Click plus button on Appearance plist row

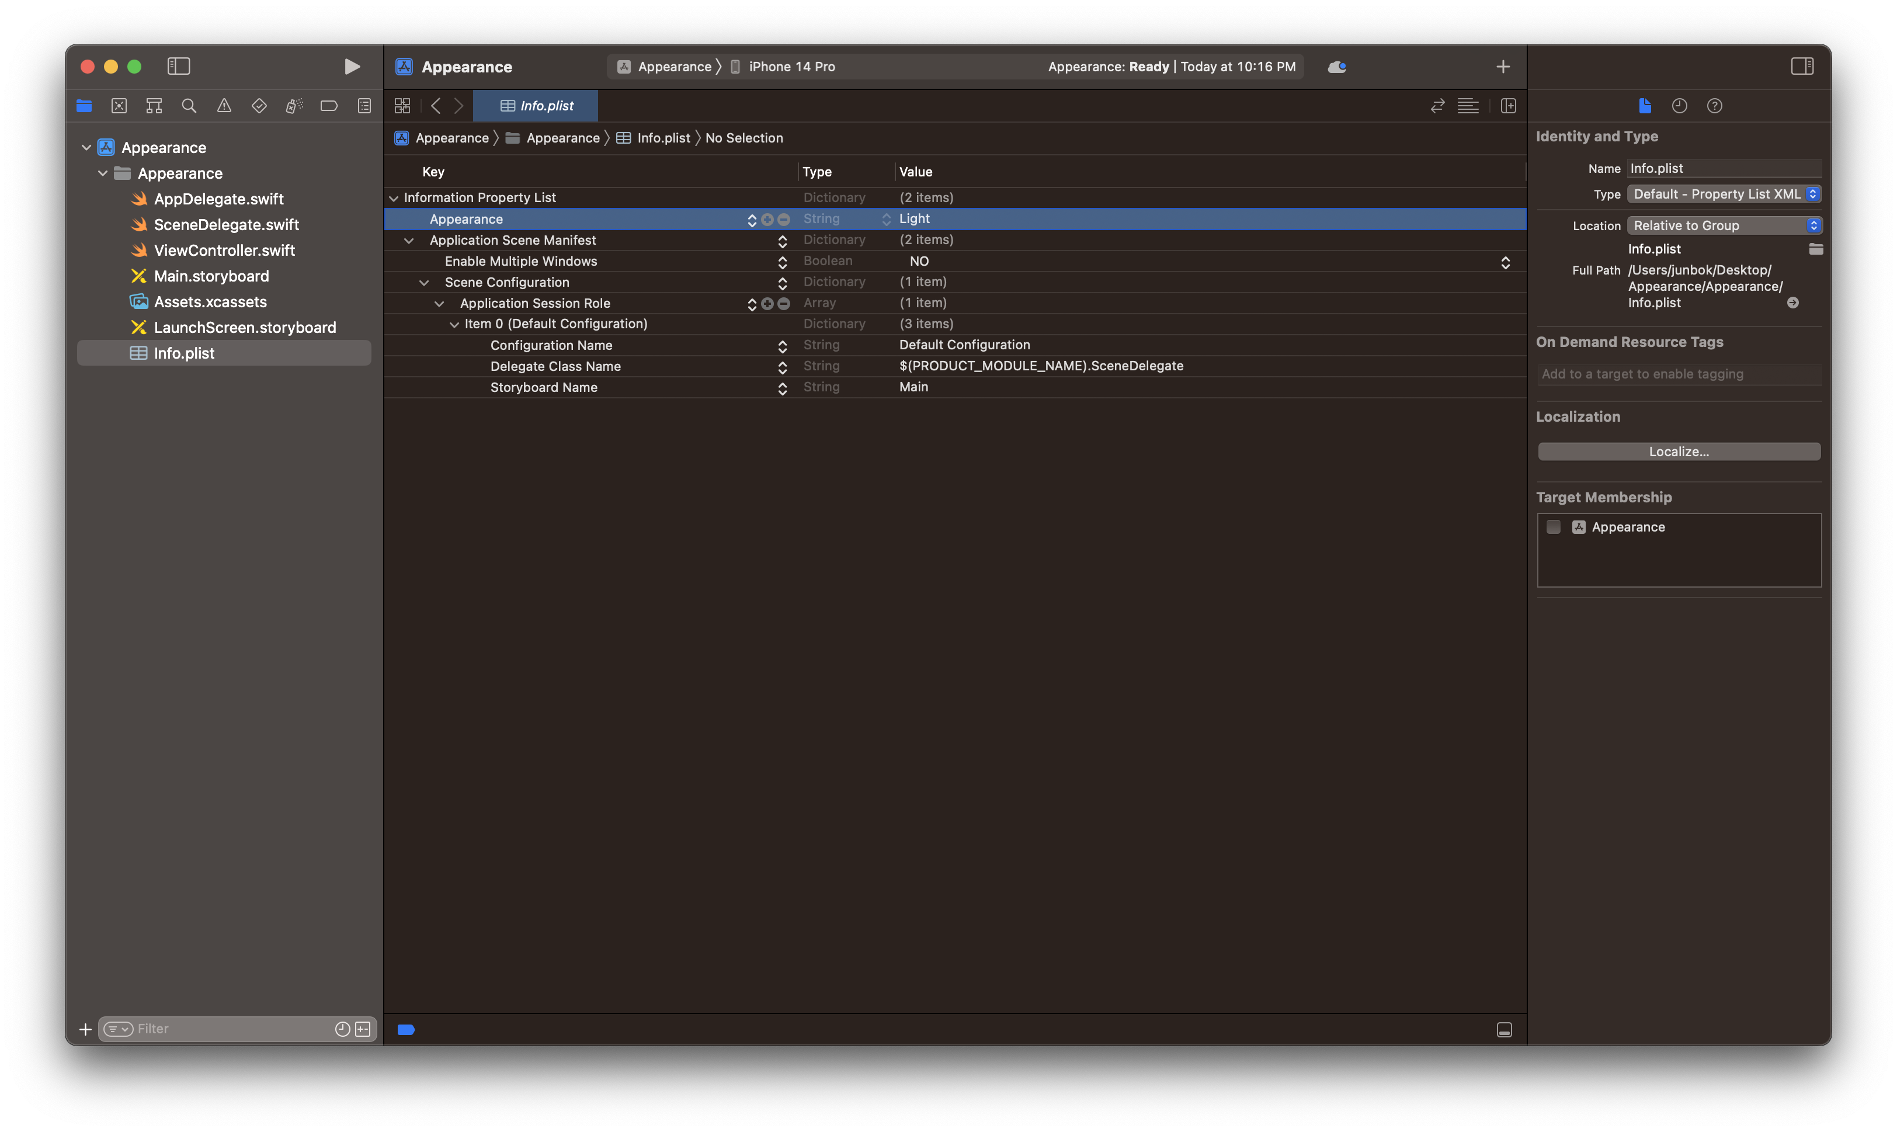pos(767,220)
